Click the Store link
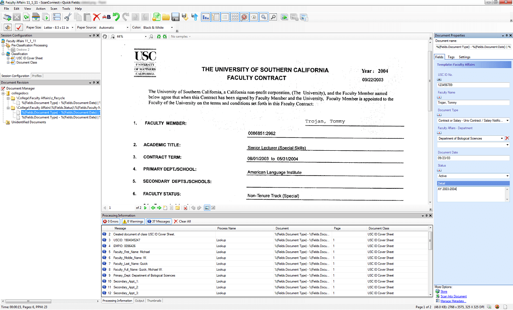This screenshot has height=310, width=513. [444, 292]
